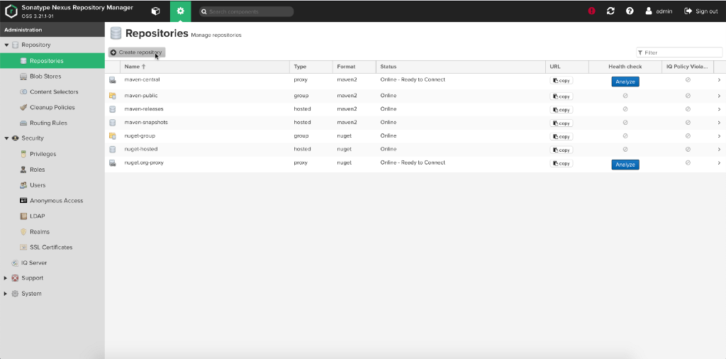Open maven-releases row details chevron

click(x=719, y=109)
